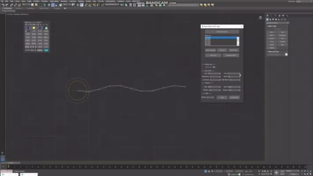Open Select by Name from toolbar
Screen dimensions: 313x176
(x=37, y=5)
